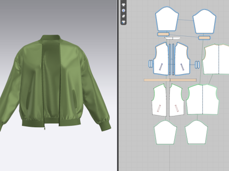
Task: Click the garment icon with blue dot
Action: 124,22
